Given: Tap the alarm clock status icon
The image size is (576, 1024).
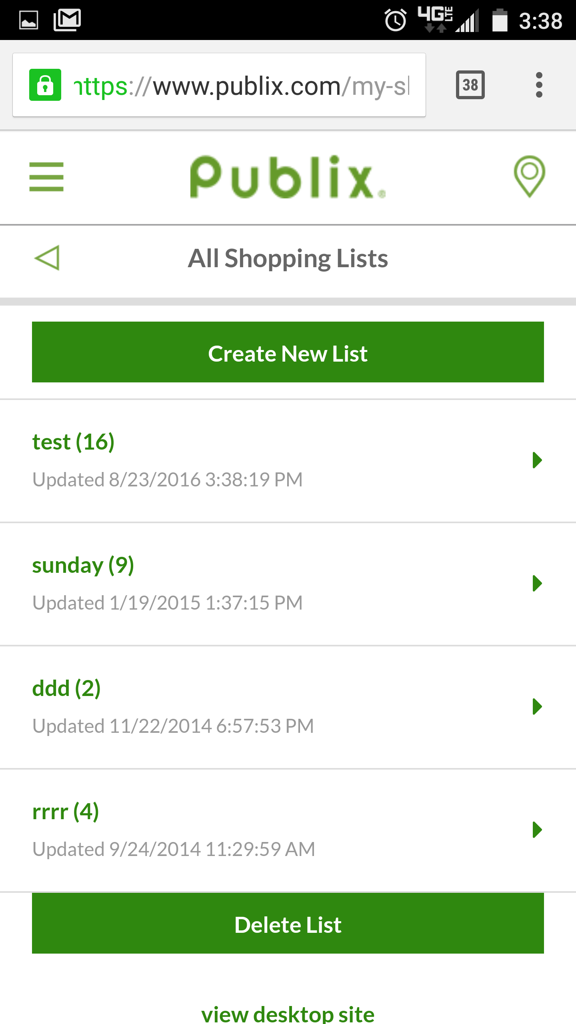Looking at the screenshot, I should coord(395,21).
